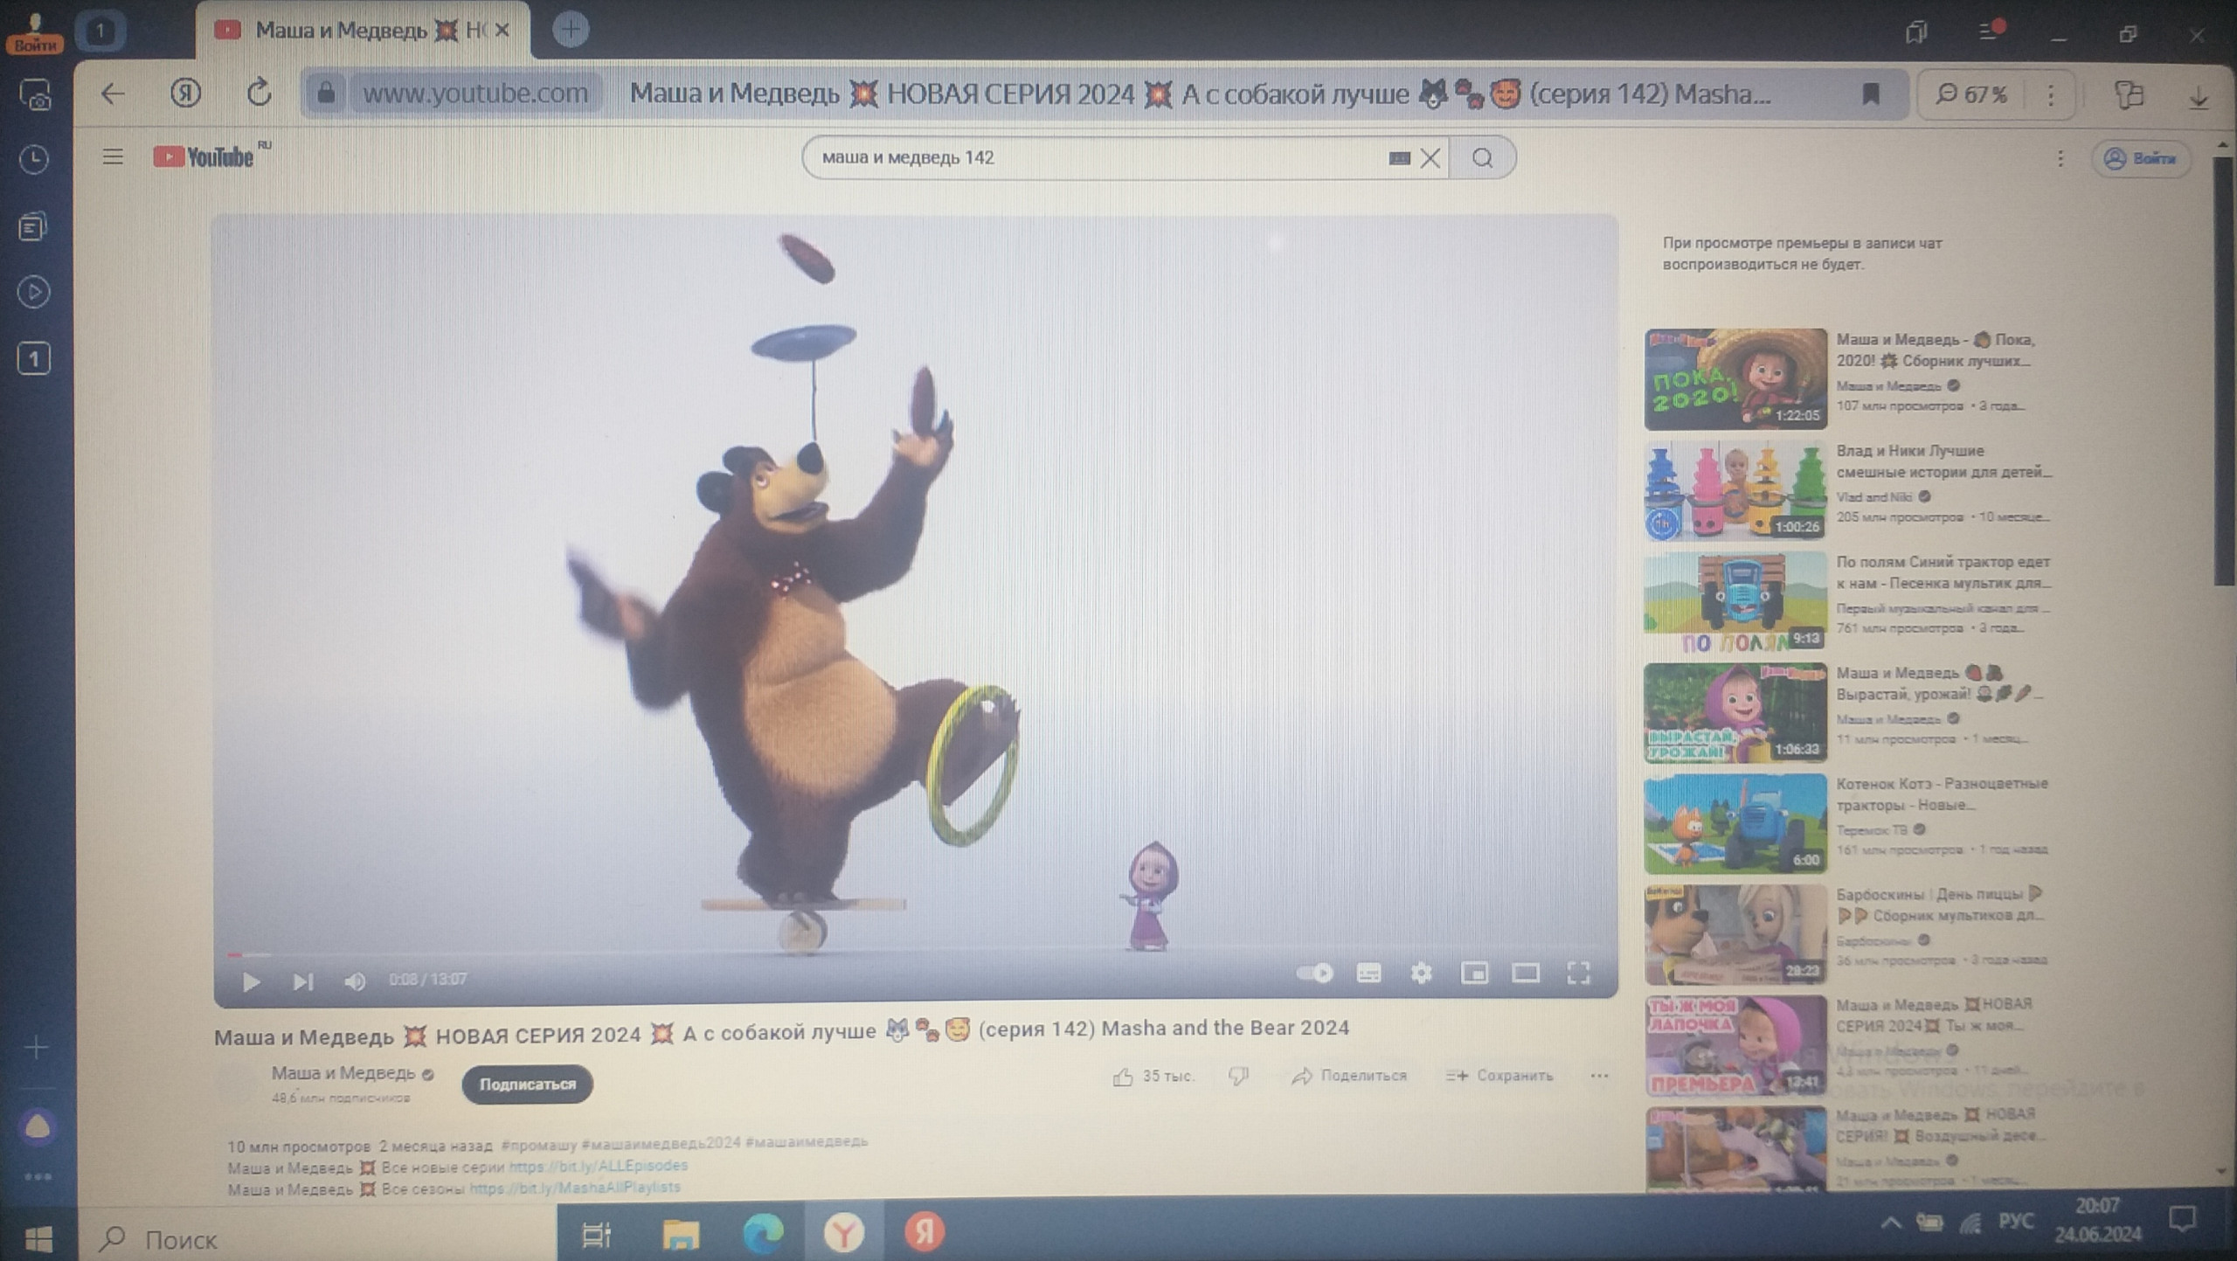2237x1261 pixels.
Task: Toggle the autoplay switch
Action: coord(1314,973)
